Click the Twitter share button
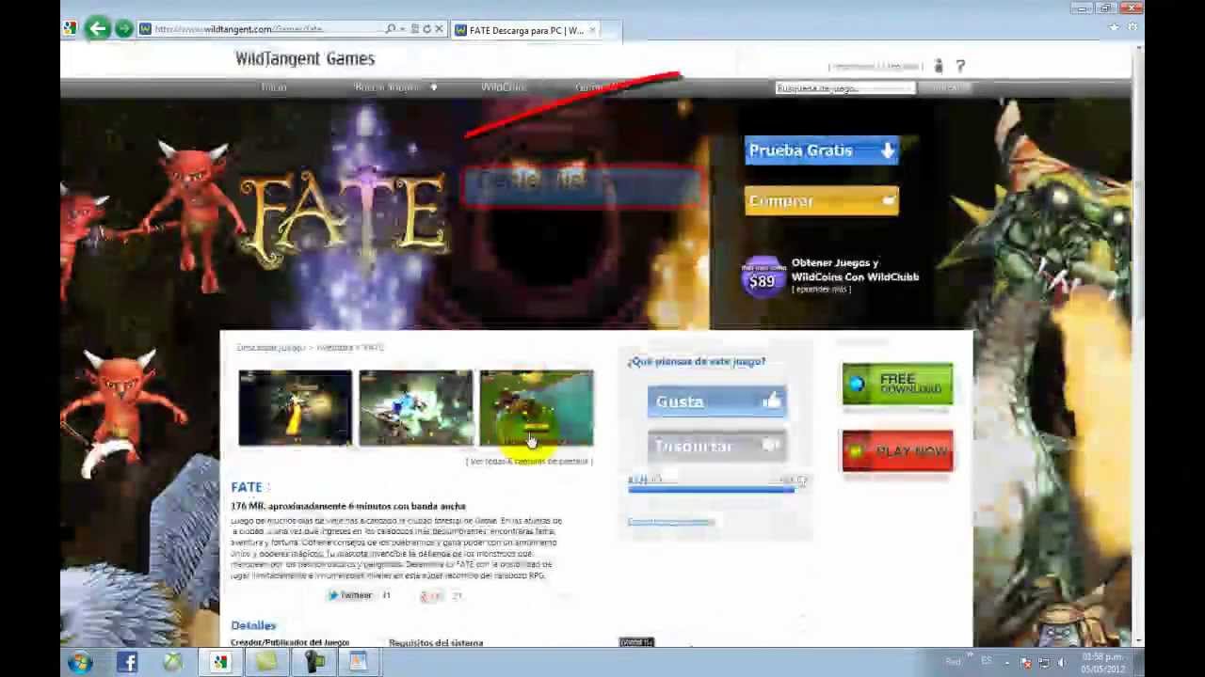The image size is (1205, 677). coord(350,595)
